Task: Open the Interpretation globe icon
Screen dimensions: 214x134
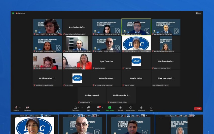Action: pyautogui.click(x=130, y=108)
